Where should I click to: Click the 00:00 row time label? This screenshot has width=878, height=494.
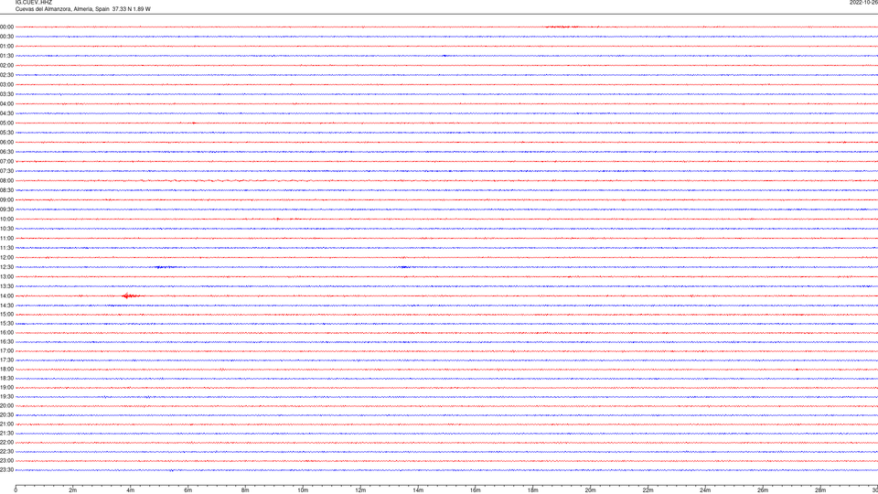pos(6,27)
